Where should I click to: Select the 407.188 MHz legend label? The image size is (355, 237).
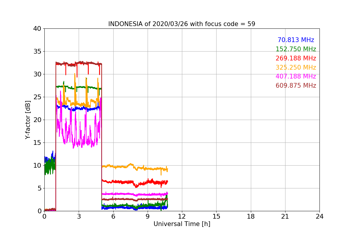(296, 76)
